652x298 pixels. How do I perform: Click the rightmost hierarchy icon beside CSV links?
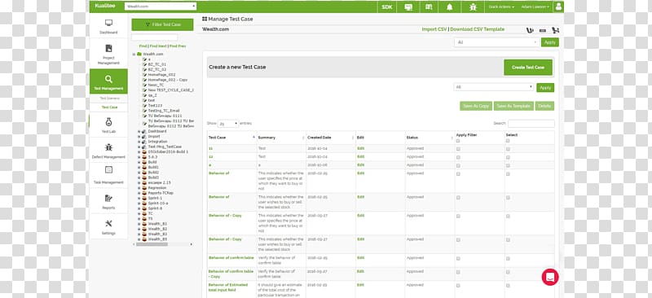[x=556, y=30]
